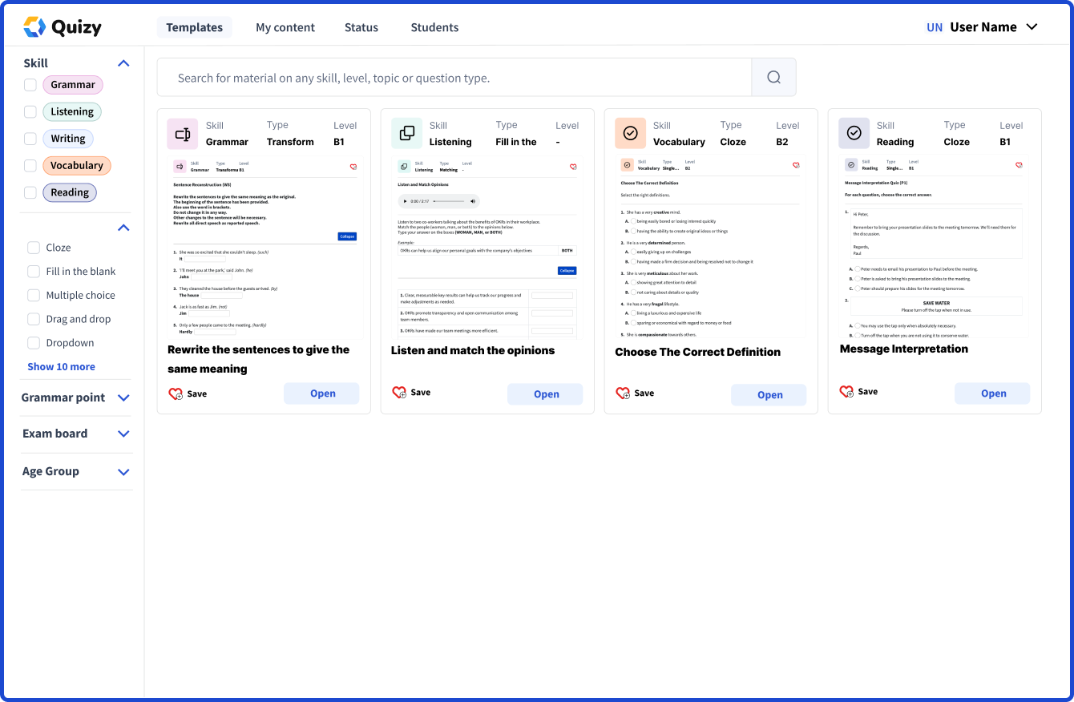Click the checkmark icon on the Vocabulary card
Screen dimensions: 1074x702
(x=630, y=133)
